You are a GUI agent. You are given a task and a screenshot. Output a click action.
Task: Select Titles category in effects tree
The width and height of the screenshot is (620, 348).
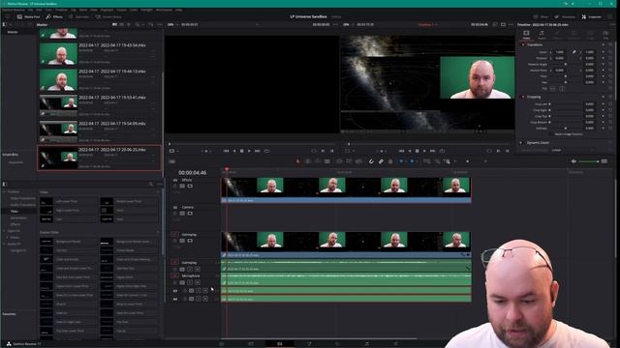pos(15,212)
